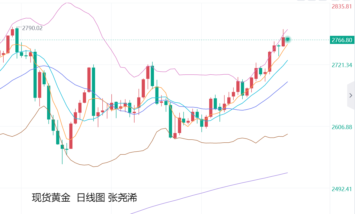Click the 2492.41 price axis label
Viewport: 355px width, 214px height.
tap(342, 189)
